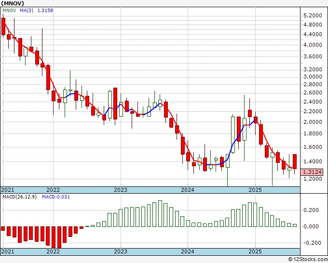
Task: Click the 2.4000 price axis label
Action: click(313, 102)
